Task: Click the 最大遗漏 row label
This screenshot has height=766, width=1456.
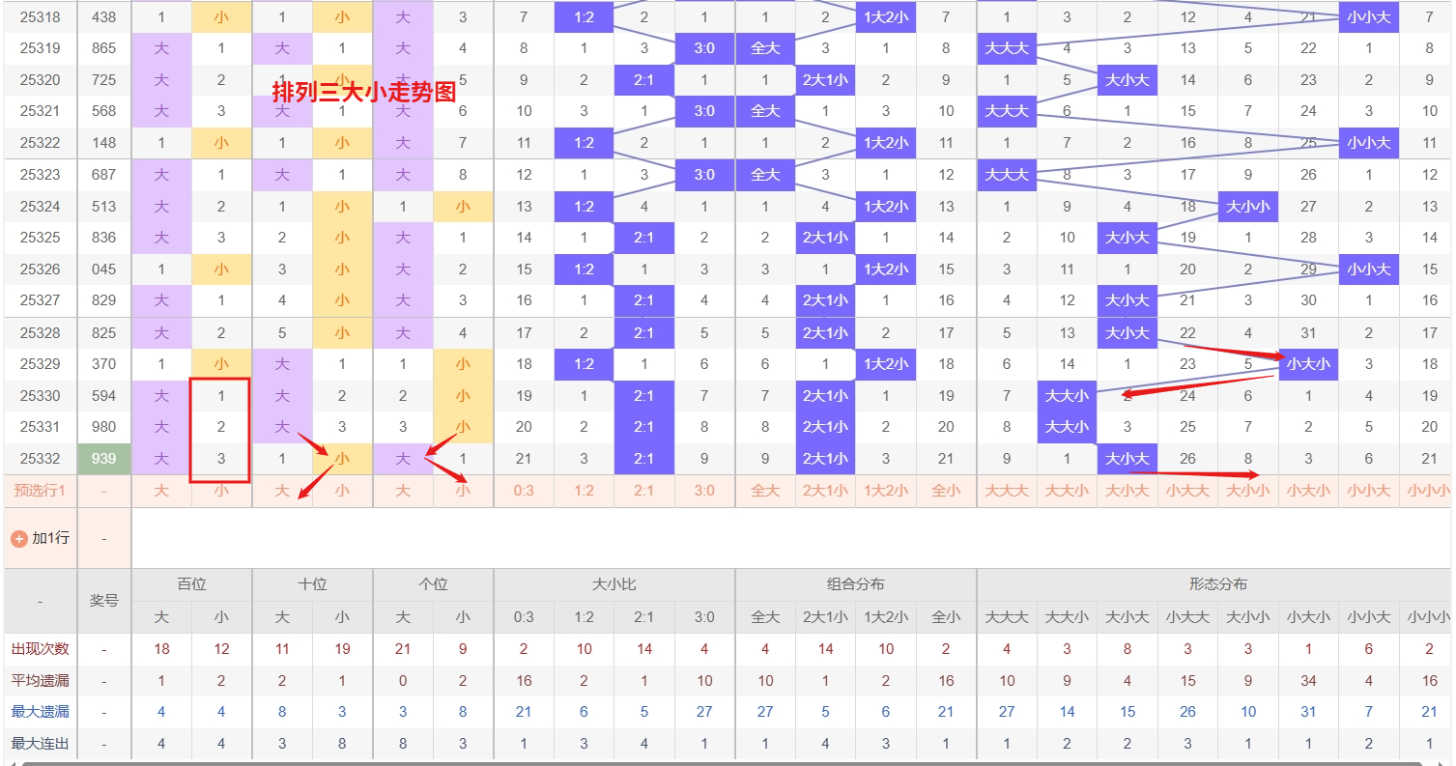Action: pyautogui.click(x=40, y=712)
